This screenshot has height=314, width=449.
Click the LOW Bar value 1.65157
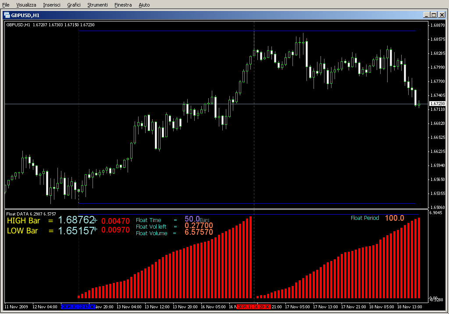[76, 230]
